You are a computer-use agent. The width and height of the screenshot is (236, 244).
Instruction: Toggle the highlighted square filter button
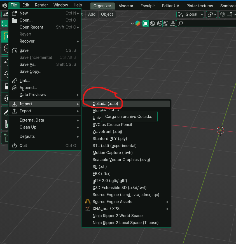(x=146, y=24)
